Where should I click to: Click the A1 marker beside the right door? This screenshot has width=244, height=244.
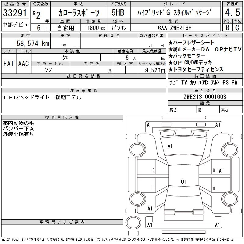click(x=221, y=171)
